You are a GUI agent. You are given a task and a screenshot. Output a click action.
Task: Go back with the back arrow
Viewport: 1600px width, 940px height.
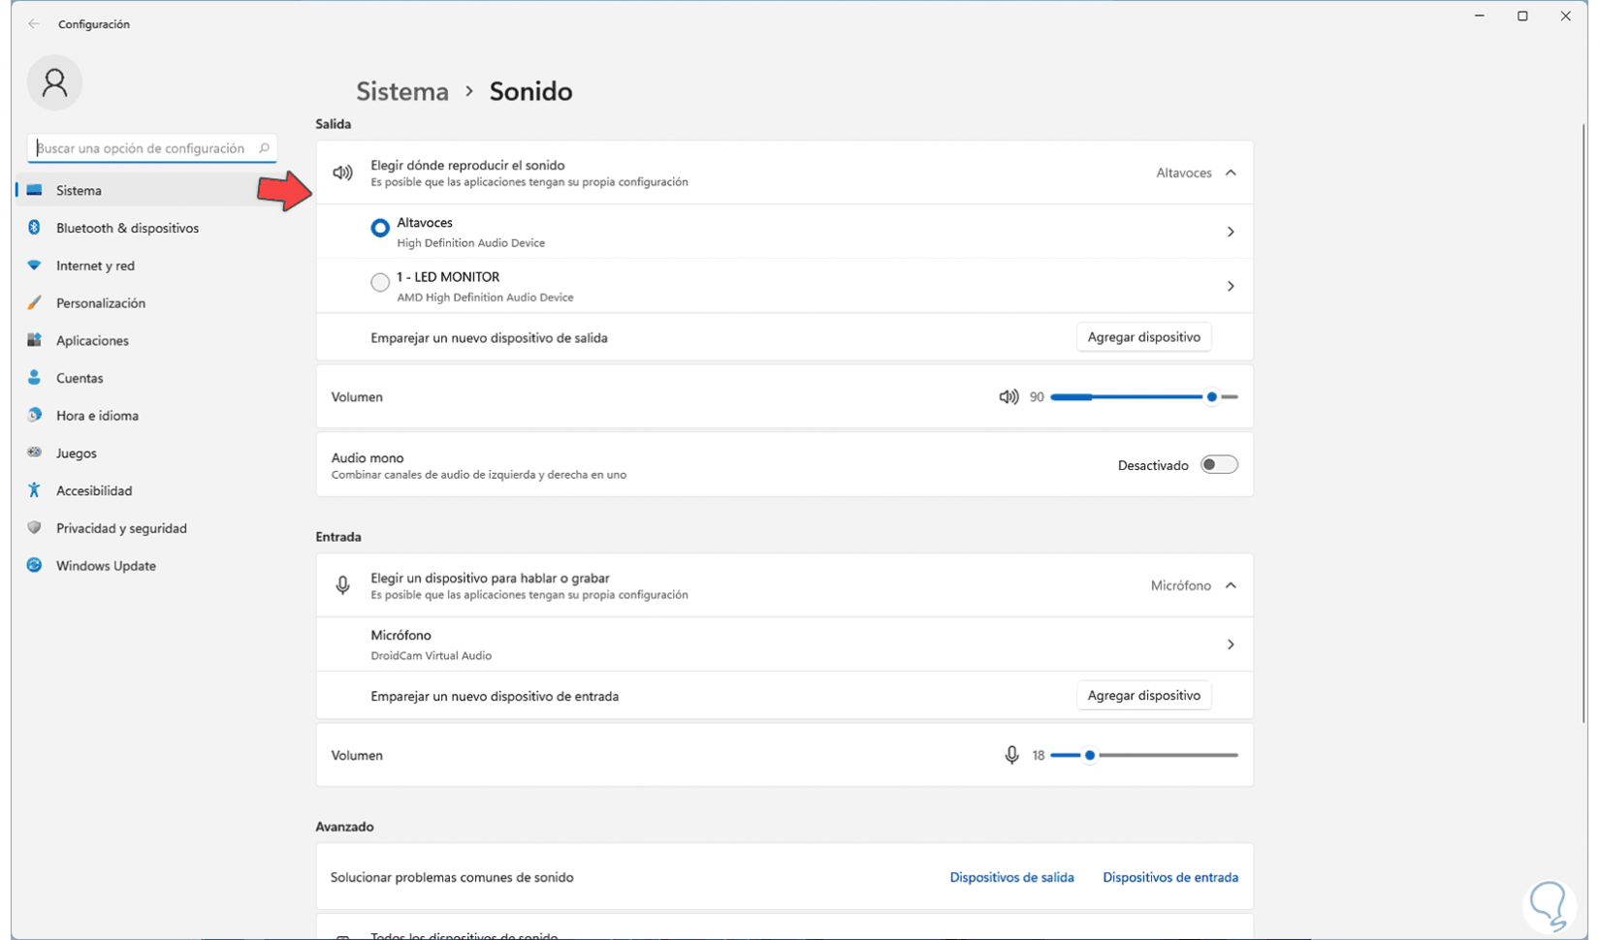click(x=34, y=24)
